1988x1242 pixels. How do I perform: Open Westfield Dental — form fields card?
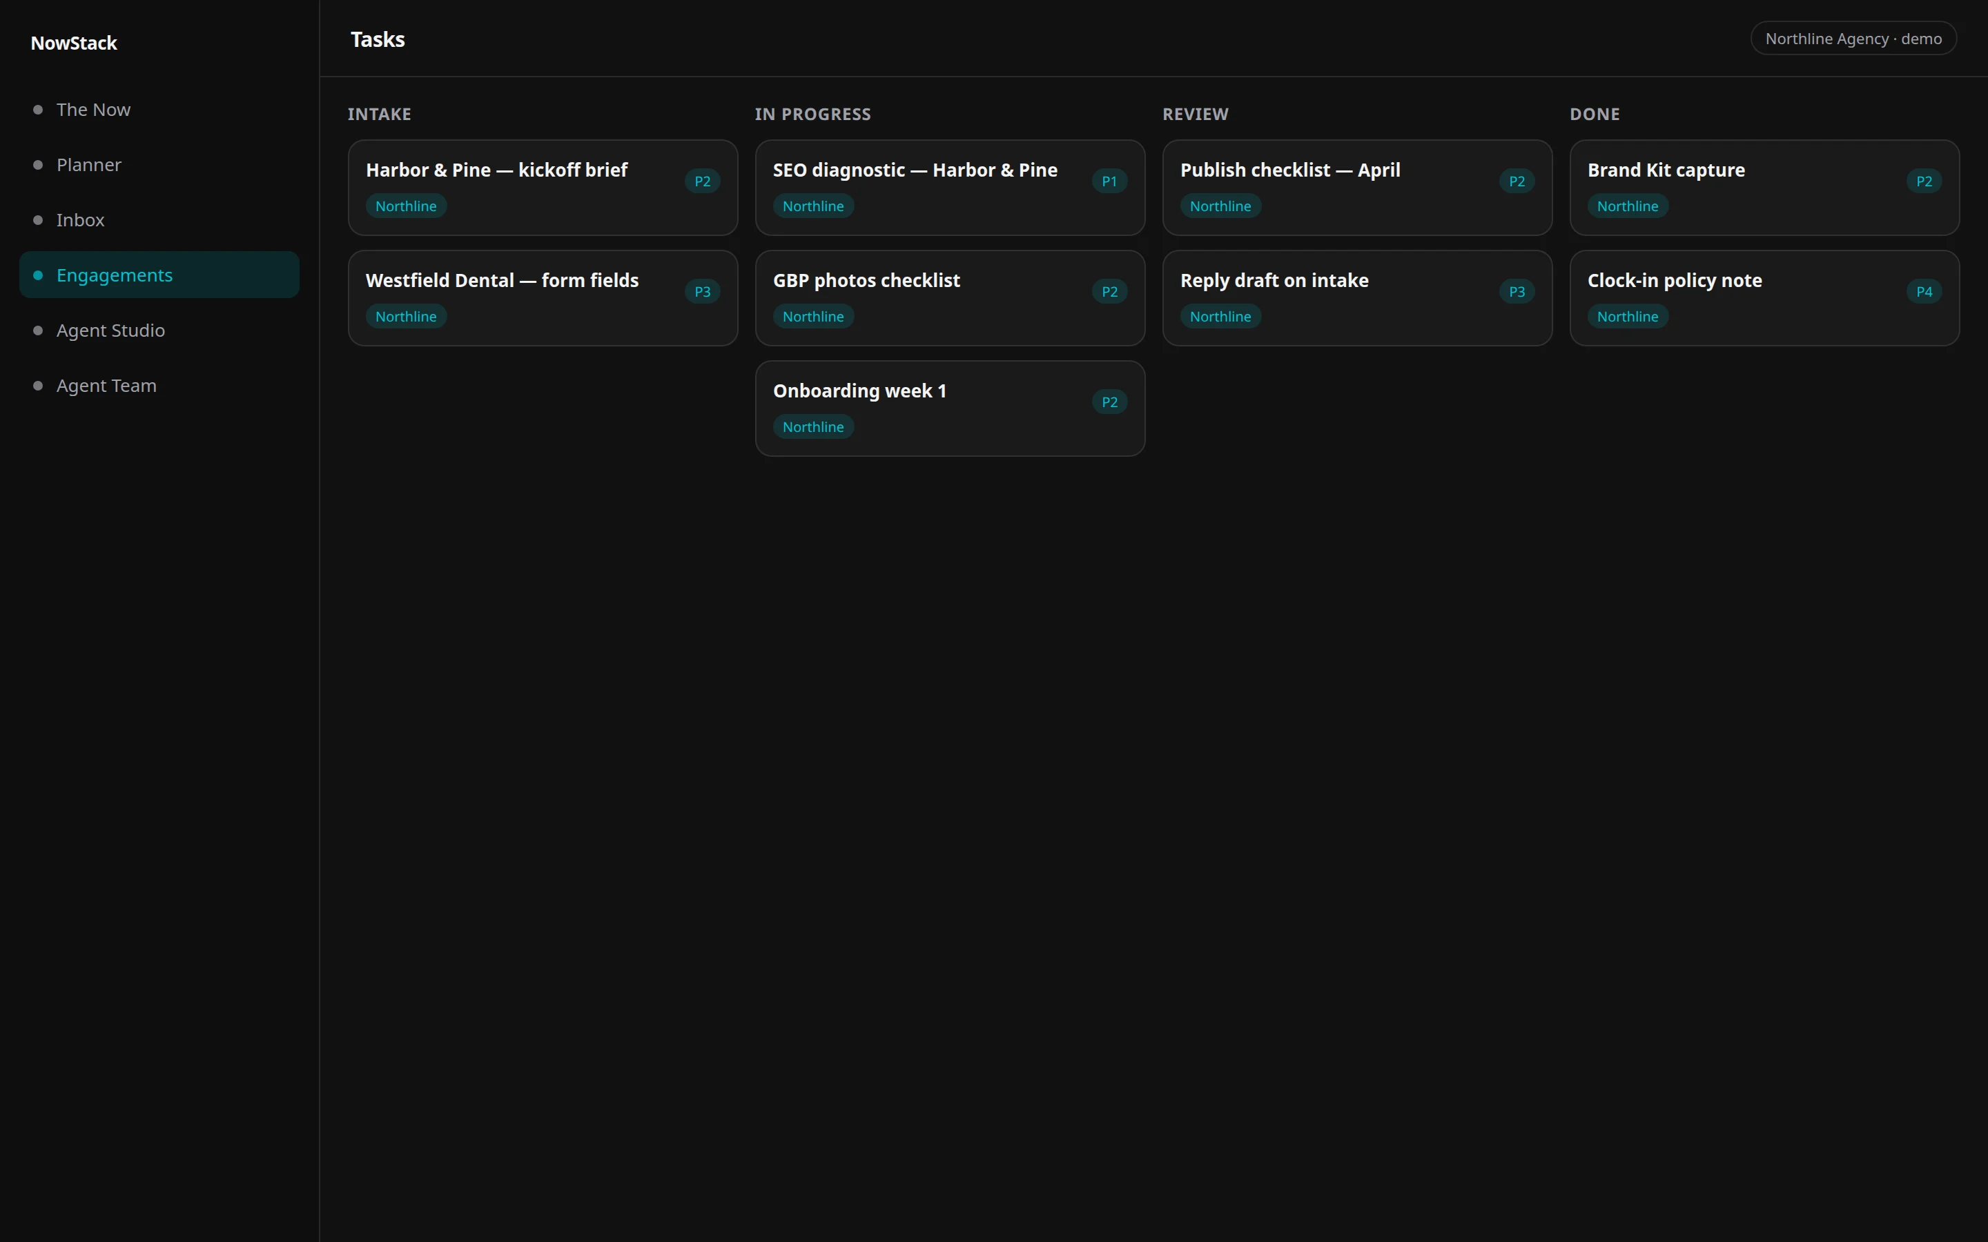[x=542, y=298]
